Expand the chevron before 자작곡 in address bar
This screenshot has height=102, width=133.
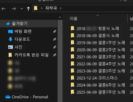pos(42,8)
